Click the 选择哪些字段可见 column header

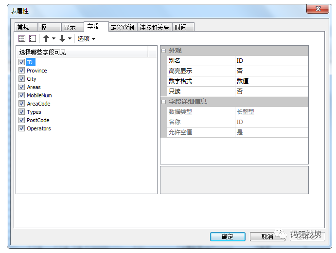[x=82, y=52]
